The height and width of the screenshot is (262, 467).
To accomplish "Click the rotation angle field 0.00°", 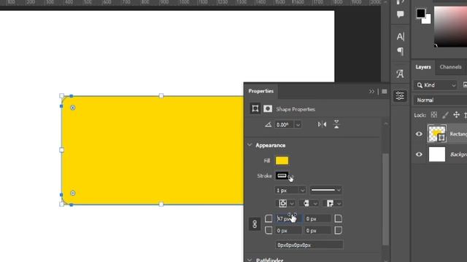I will point(285,124).
